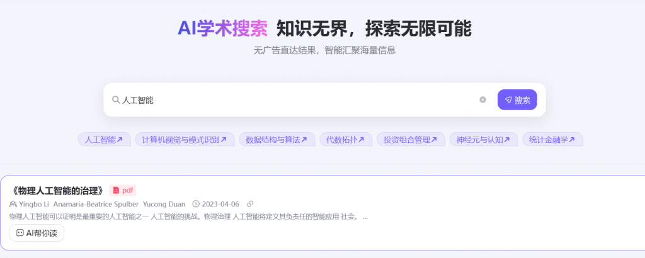Select the 人工智能 suggestion tag
The height and width of the screenshot is (258, 645).
click(104, 140)
